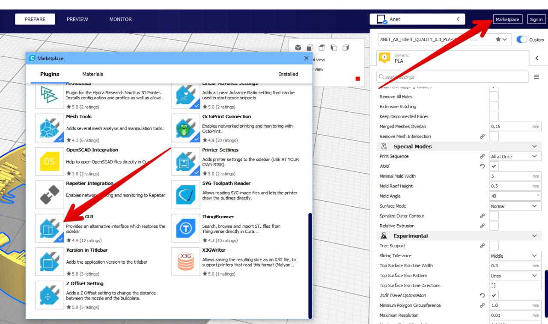Select the 3D view cube icon
This screenshot has height=324, width=548.
(x=298, y=48)
